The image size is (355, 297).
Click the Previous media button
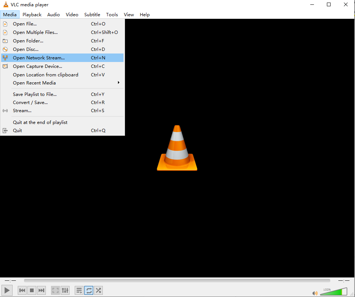[22, 290]
